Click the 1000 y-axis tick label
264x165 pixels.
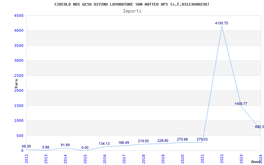(x=19, y=121)
